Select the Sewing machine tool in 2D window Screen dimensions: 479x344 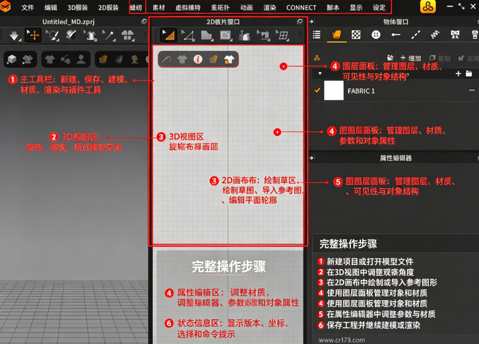click(263, 36)
